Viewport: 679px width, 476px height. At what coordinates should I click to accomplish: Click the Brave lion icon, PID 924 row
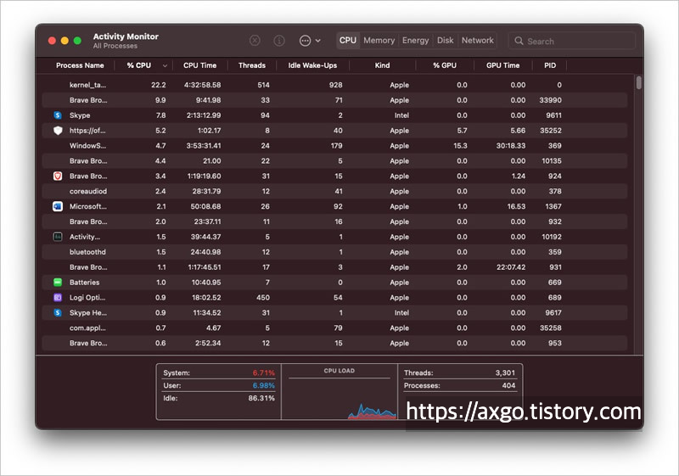[58, 176]
